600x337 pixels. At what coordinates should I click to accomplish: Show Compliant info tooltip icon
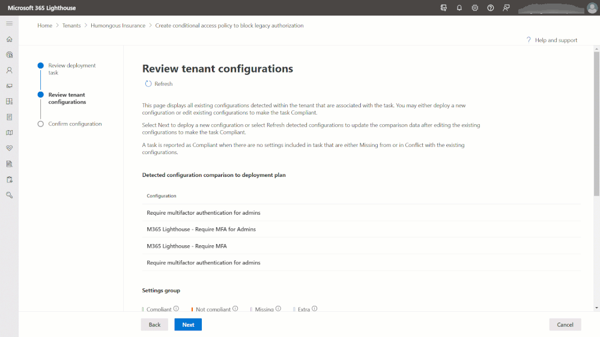(x=176, y=309)
